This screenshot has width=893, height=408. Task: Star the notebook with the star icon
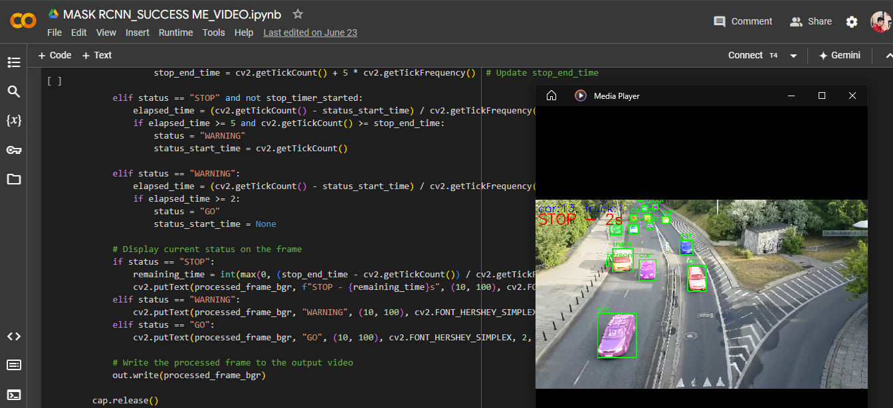coord(298,14)
